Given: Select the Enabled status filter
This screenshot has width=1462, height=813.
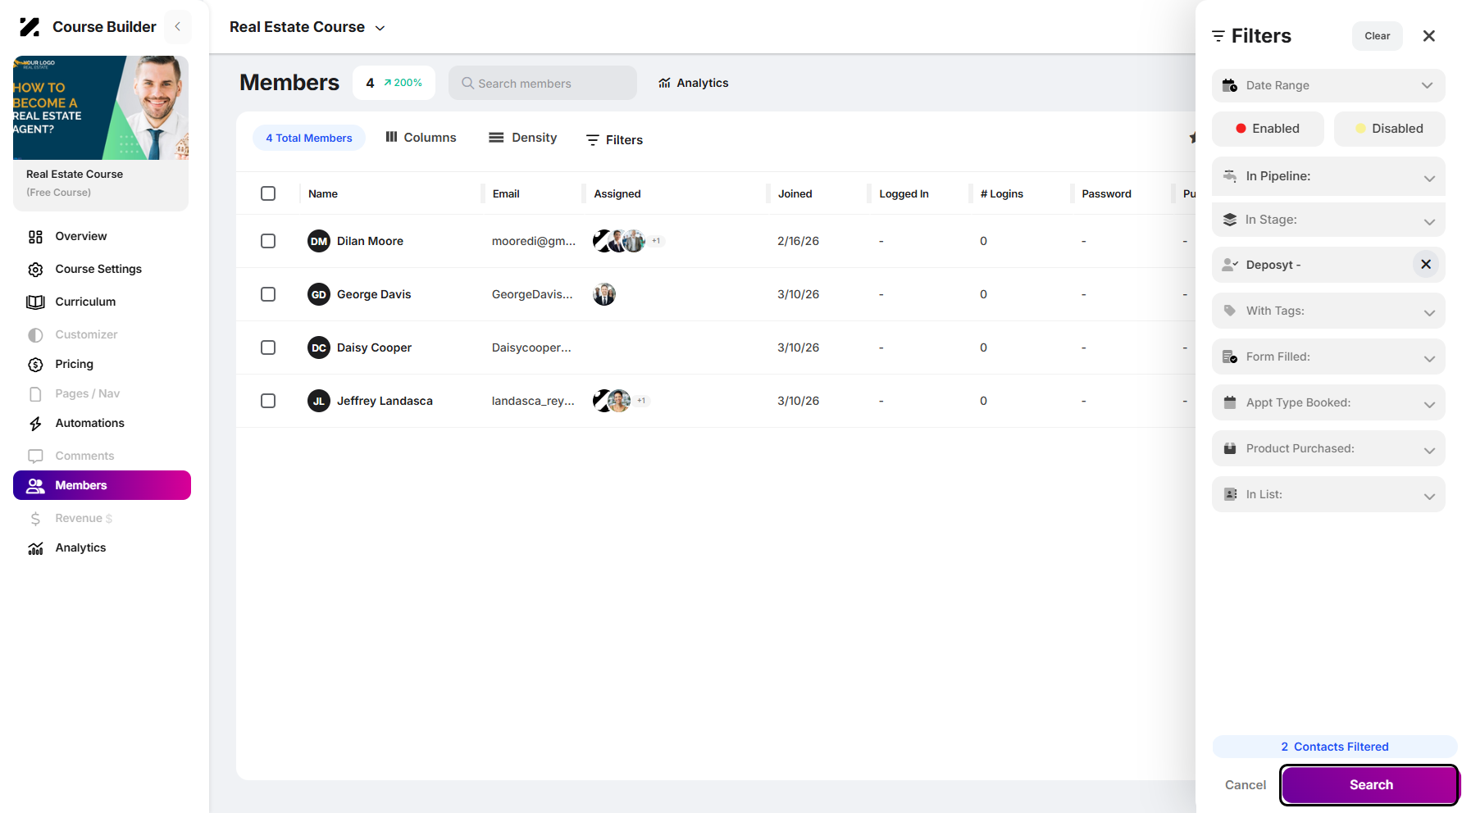Looking at the screenshot, I should point(1268,129).
